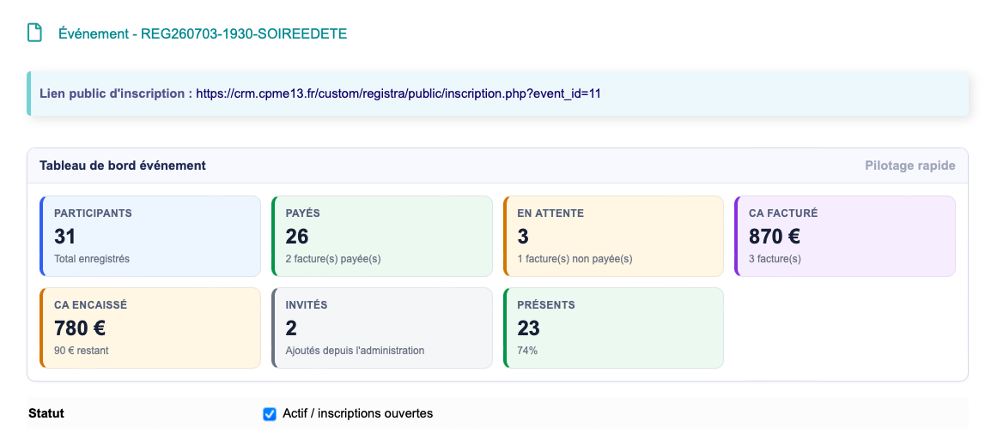Screen dimensions: 985x439
Task: Click the 74% attendance rate text
Action: (527, 351)
